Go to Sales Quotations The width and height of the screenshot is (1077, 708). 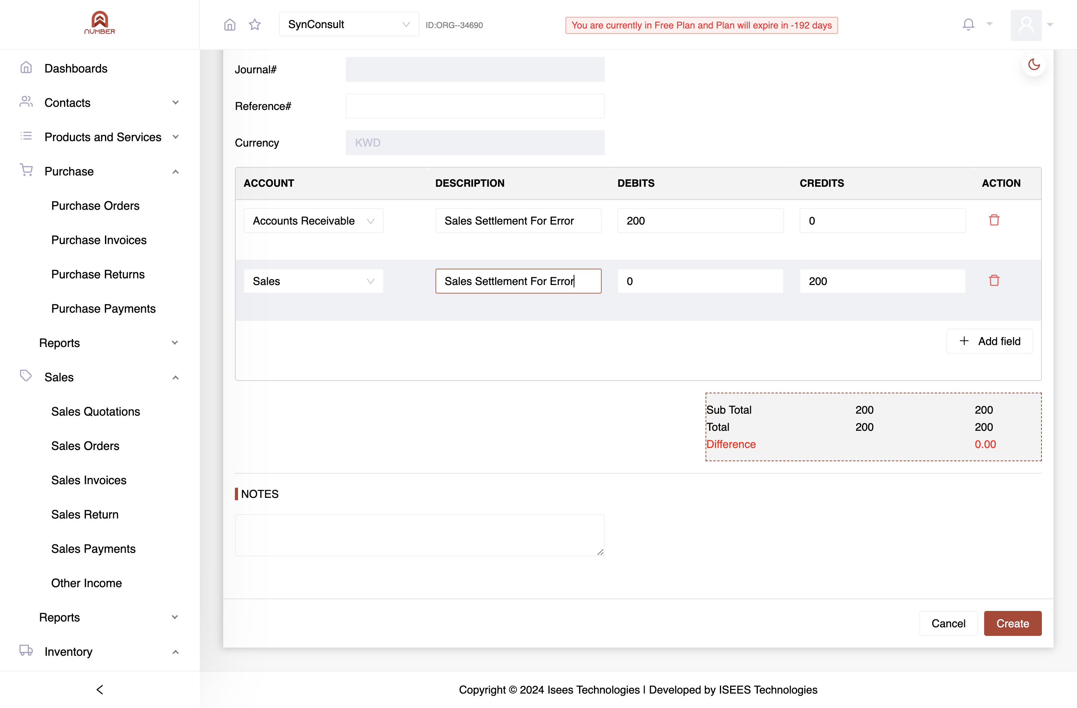coord(96,411)
